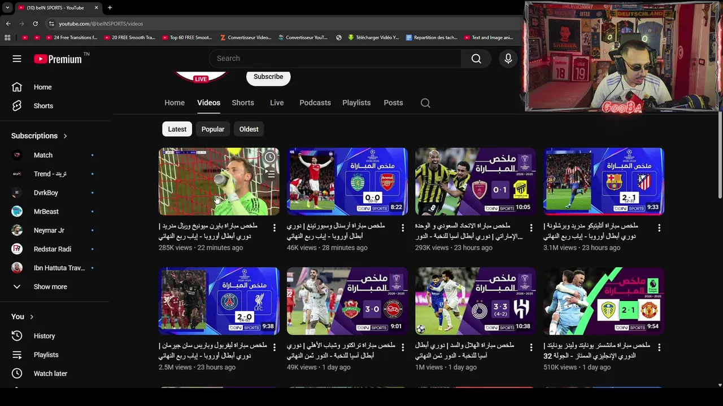Open 'Text and Image ani...' bookmark
This screenshot has height=406, width=723.
point(489,38)
